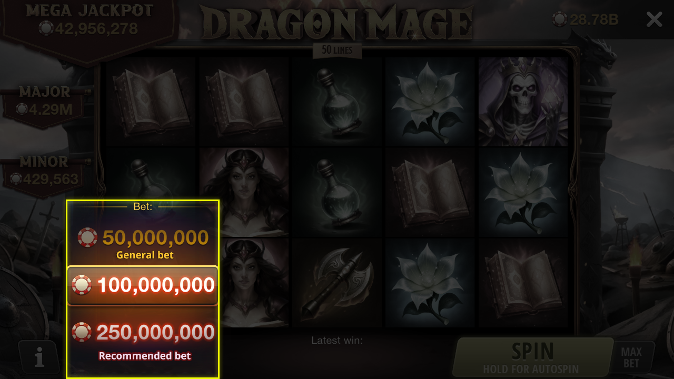Pick the 250,000,000 Recommended bet
This screenshot has height=379, width=674.
(143, 340)
